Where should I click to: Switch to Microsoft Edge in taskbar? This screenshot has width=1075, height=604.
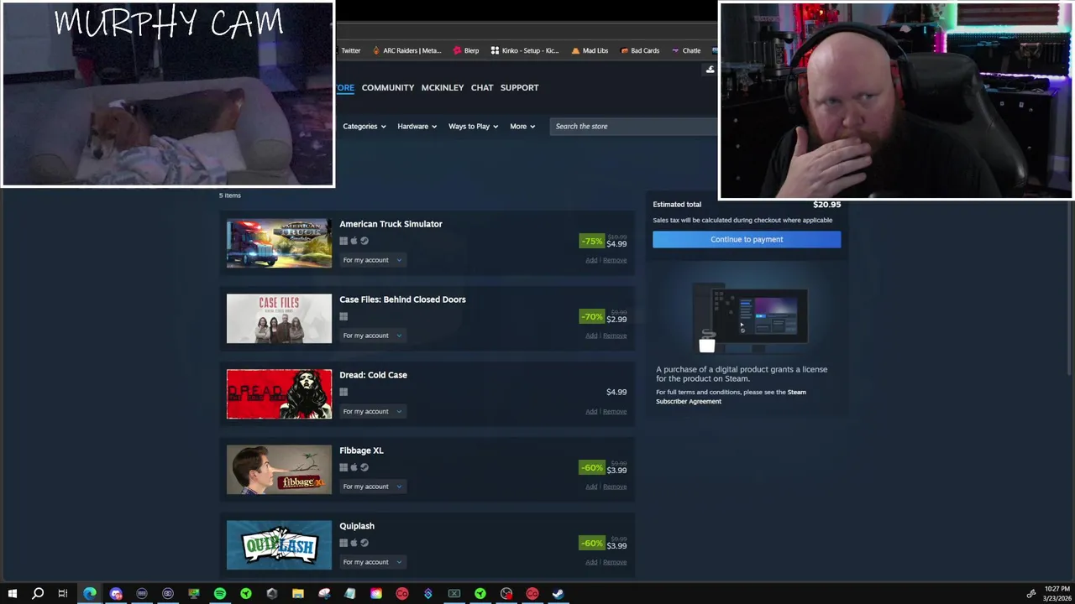(90, 594)
